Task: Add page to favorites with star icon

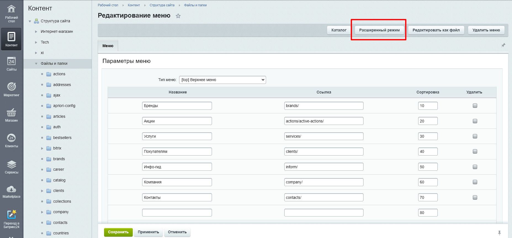Action: [178, 16]
